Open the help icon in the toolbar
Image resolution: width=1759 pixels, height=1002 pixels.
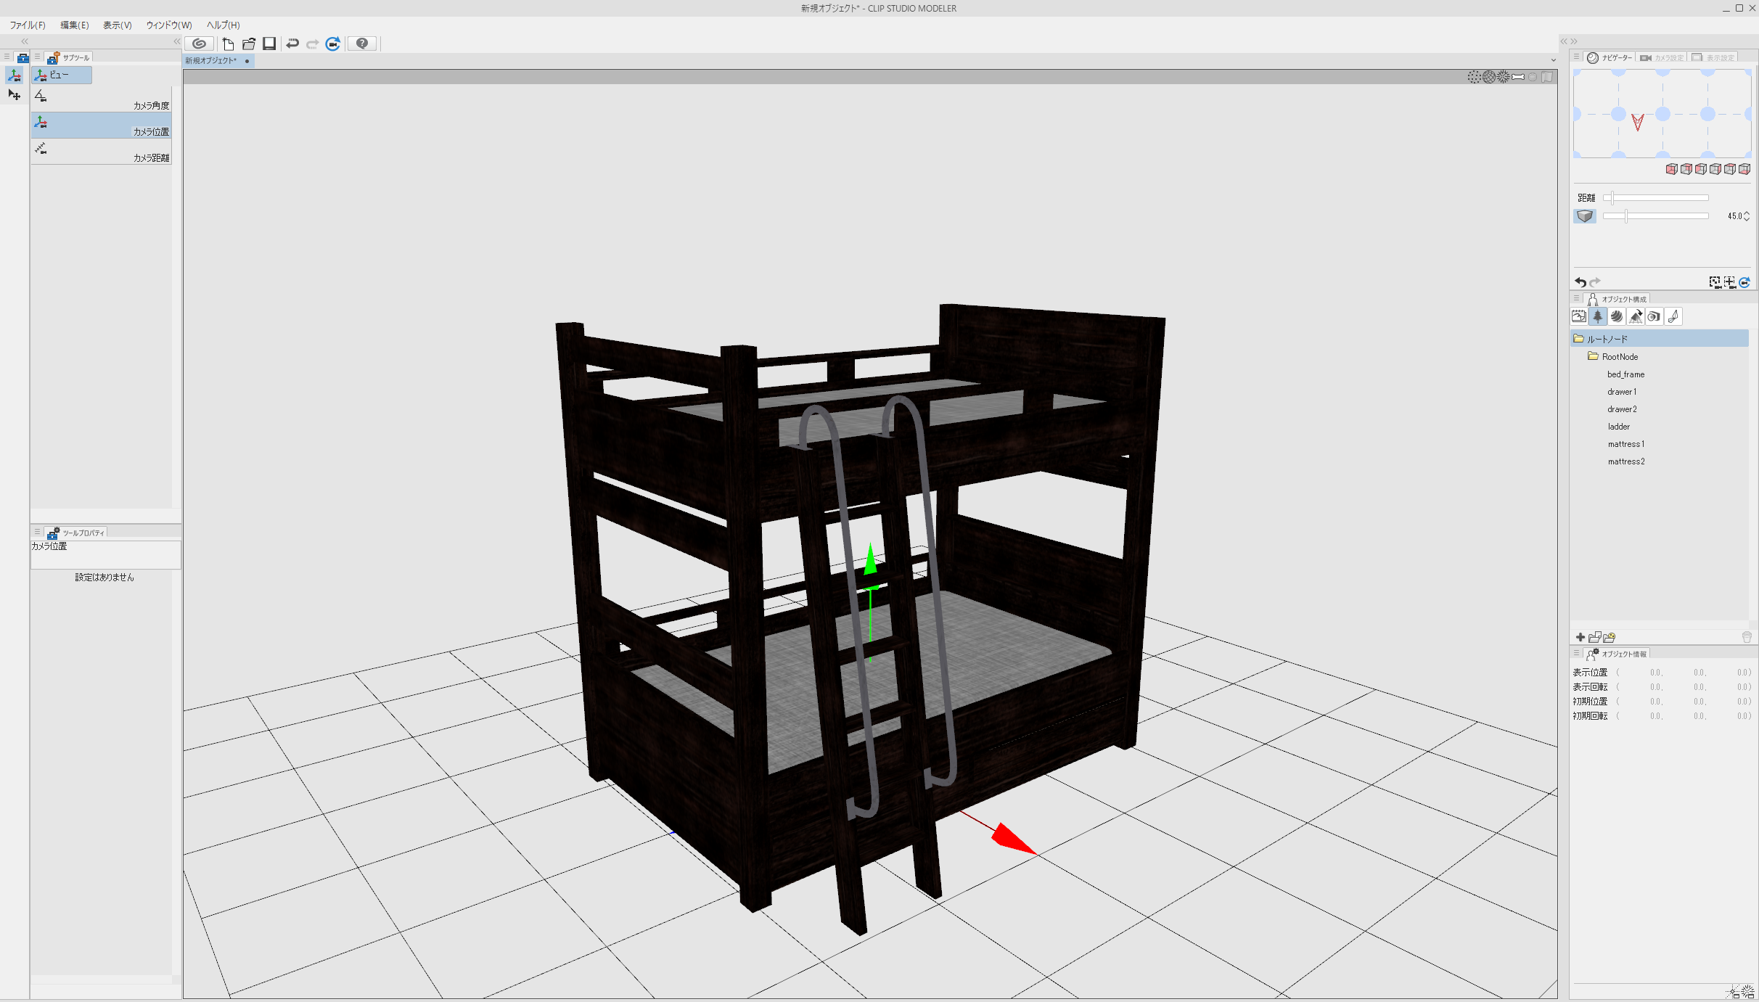pos(361,44)
